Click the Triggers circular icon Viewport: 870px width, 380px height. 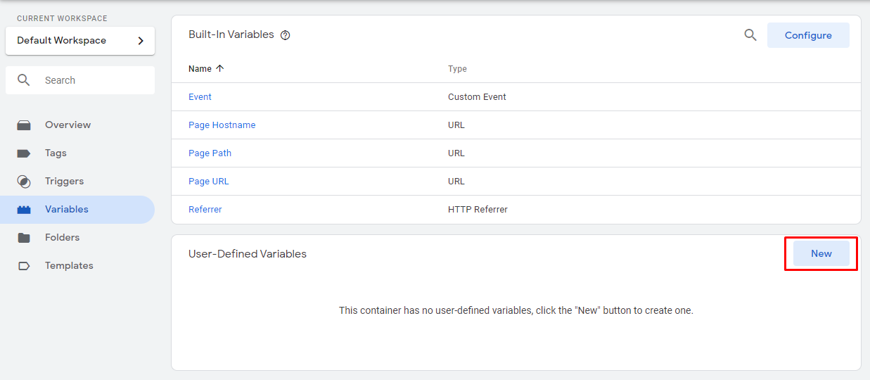24,182
